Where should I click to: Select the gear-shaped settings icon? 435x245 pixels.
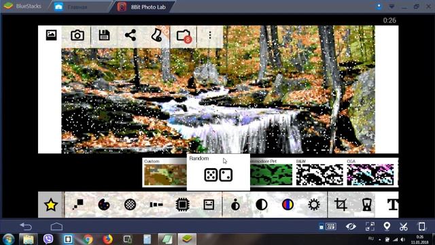[314, 205]
